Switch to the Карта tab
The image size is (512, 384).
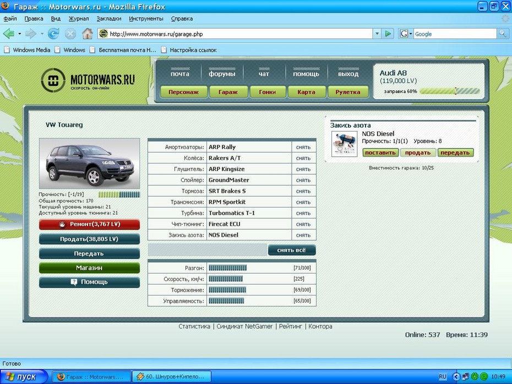pos(307,92)
